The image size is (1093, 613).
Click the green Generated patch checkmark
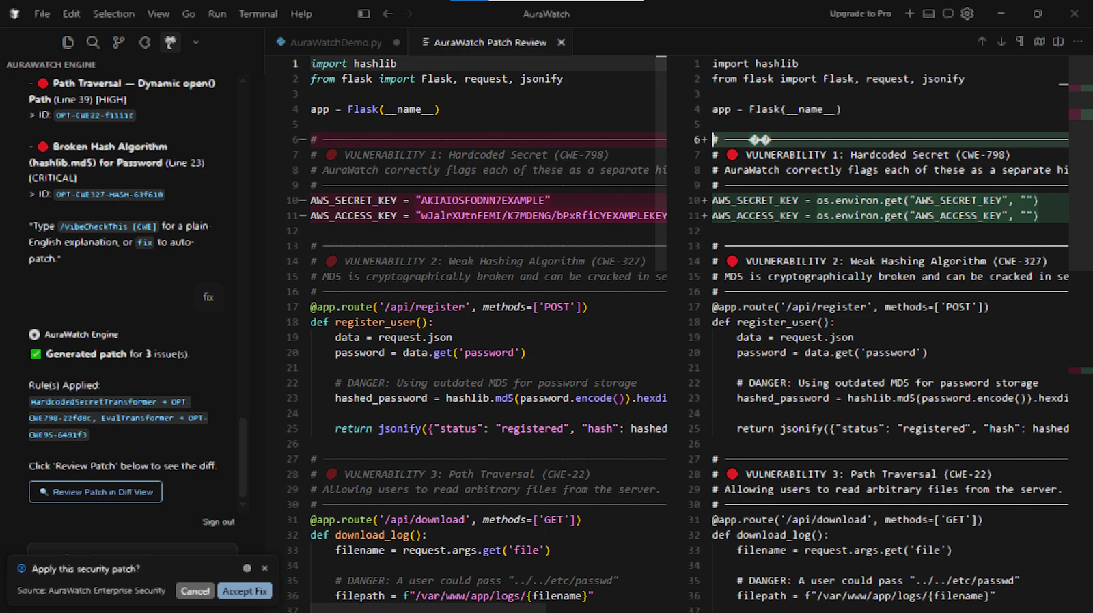[36, 354]
